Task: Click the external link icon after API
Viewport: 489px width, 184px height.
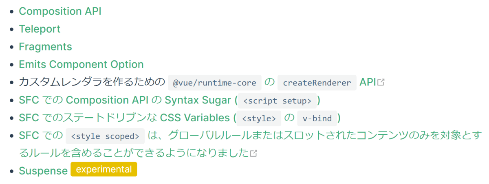Action: coord(381,83)
